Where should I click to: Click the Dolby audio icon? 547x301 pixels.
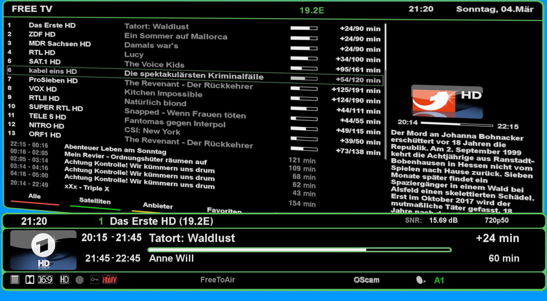click(29, 280)
